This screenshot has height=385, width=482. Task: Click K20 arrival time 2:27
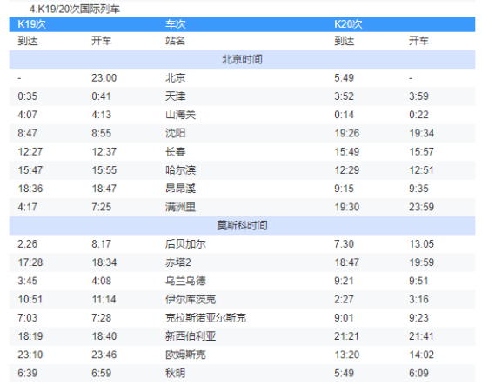point(344,299)
